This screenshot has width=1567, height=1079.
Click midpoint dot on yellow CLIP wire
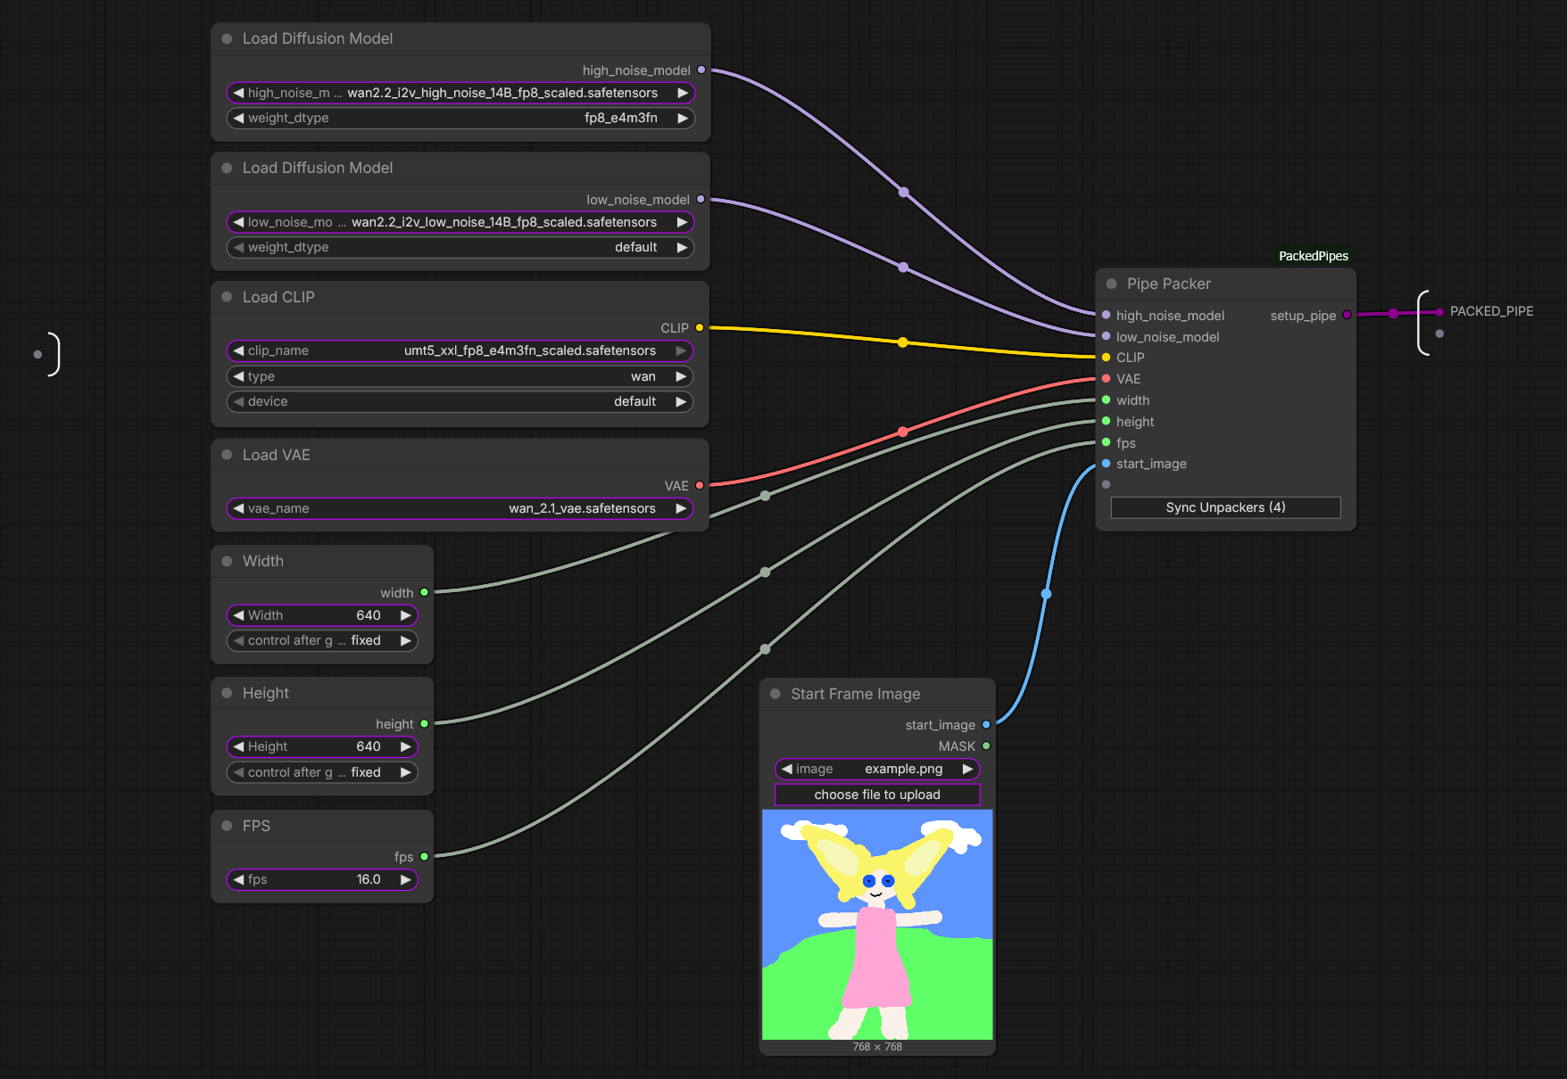point(903,342)
